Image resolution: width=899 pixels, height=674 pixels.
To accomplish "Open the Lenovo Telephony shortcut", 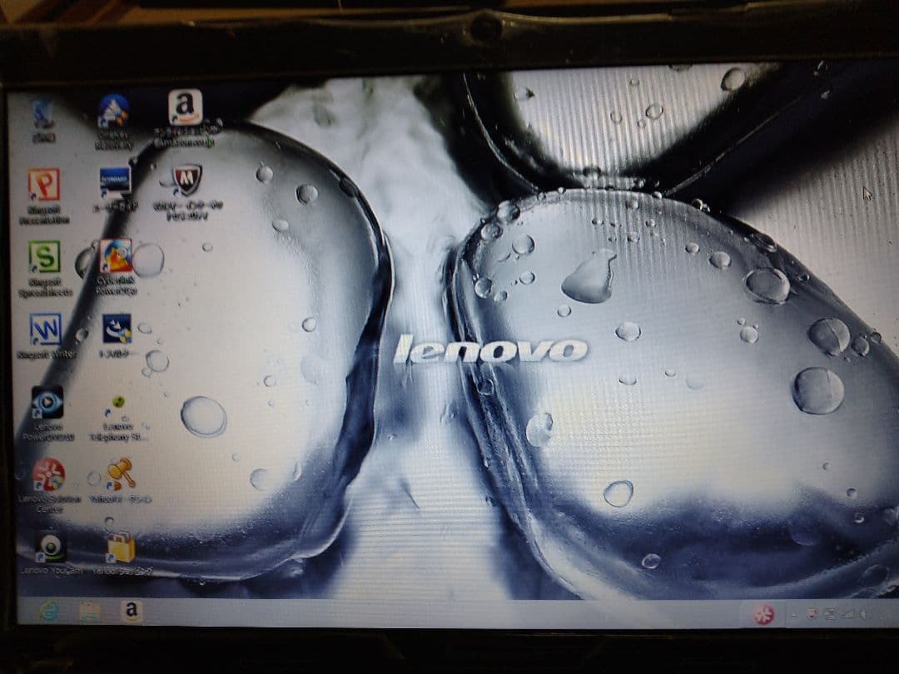I will tap(118, 417).
